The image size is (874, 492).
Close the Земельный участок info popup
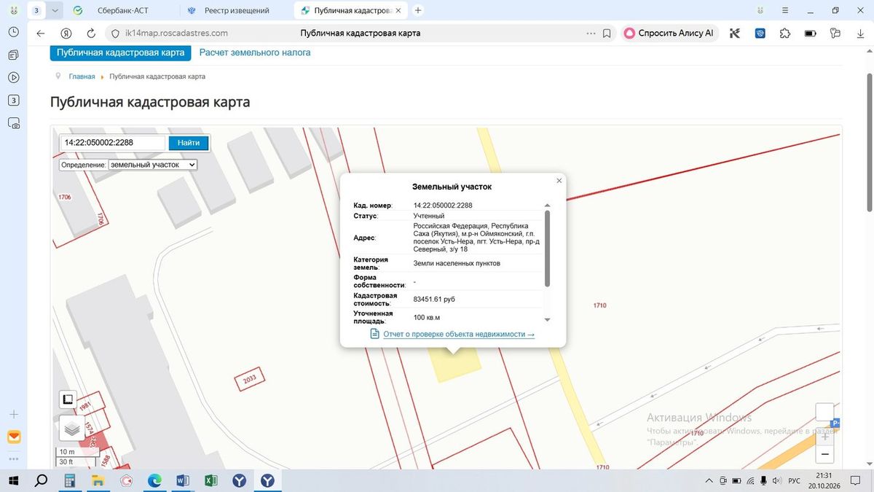(559, 181)
